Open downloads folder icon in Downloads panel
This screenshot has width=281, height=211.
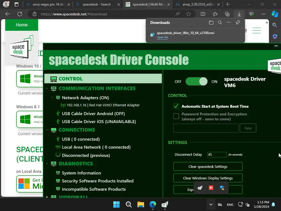point(211,23)
